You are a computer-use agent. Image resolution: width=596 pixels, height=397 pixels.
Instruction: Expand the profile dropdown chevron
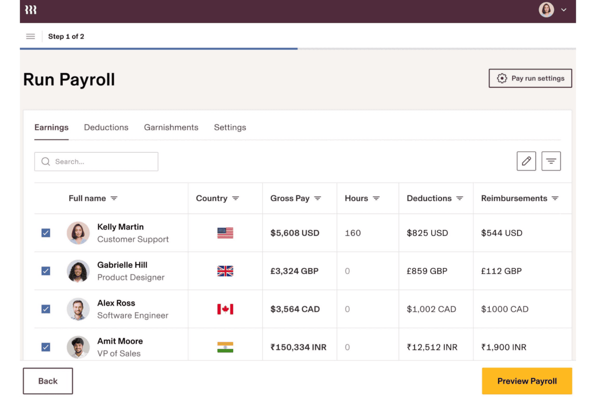[x=564, y=10]
